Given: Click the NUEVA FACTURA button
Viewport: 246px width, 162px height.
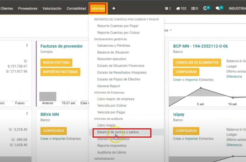Looking at the screenshot, I should point(56,63).
